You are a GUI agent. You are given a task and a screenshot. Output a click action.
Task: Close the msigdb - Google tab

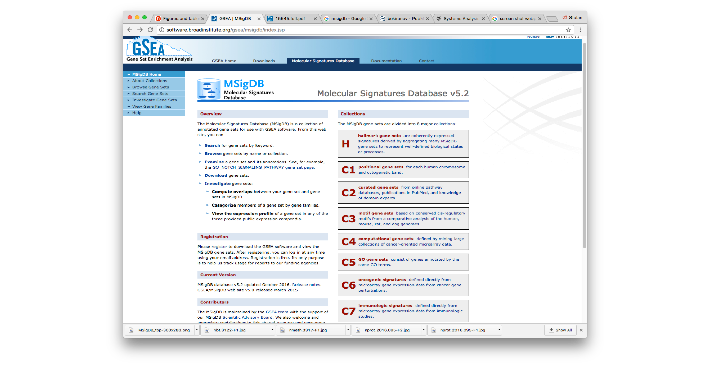click(371, 19)
